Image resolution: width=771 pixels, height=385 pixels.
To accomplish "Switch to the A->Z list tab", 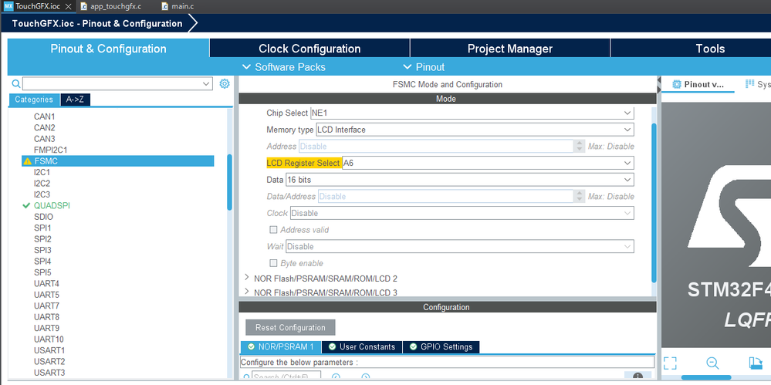I will coord(75,100).
